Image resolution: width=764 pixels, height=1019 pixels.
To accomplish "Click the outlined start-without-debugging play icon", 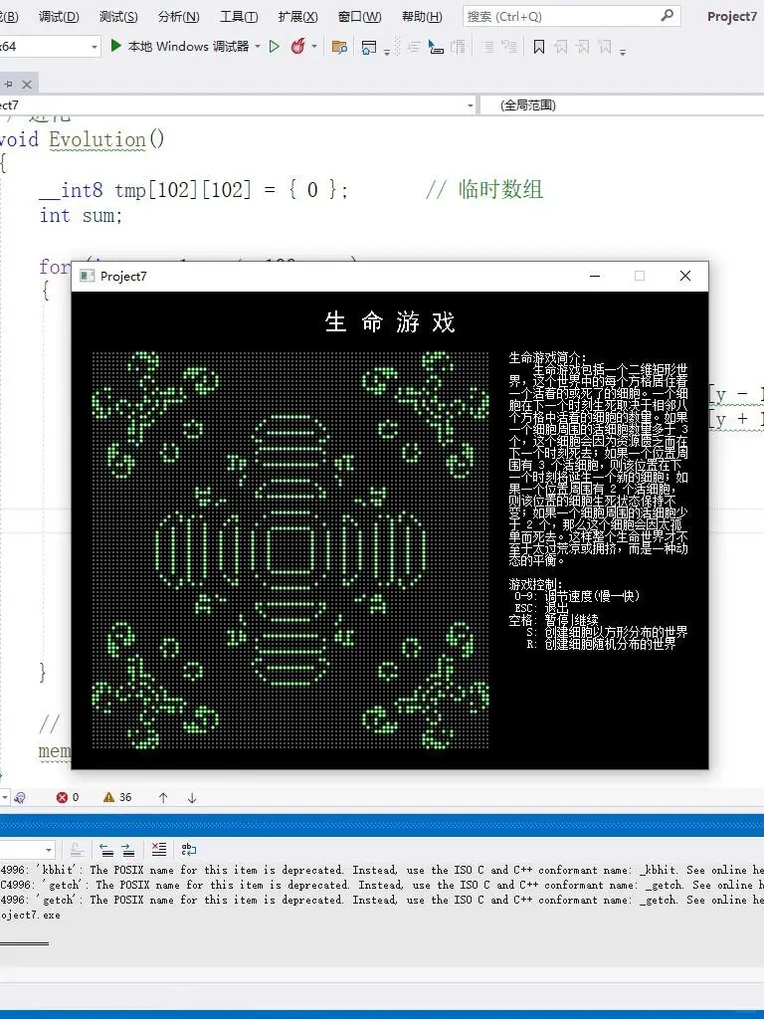I will pyautogui.click(x=275, y=46).
